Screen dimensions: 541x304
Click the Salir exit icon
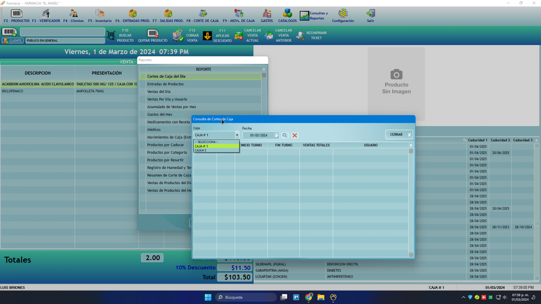pos(371,16)
